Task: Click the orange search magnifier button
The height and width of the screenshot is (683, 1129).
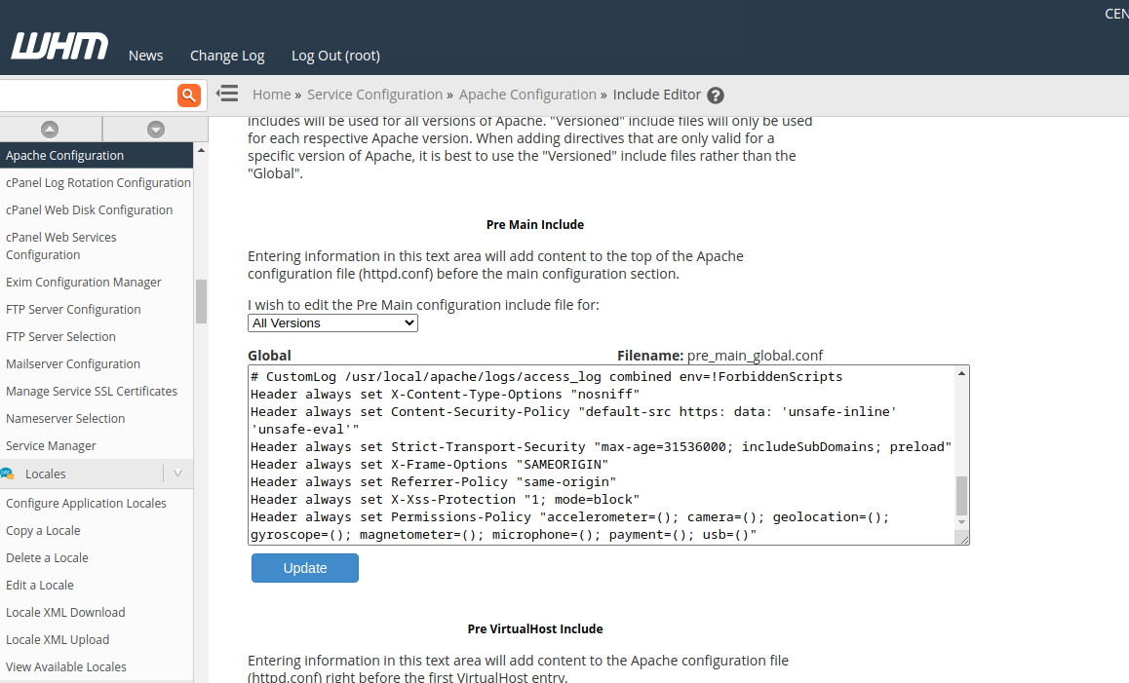Action: (x=189, y=95)
